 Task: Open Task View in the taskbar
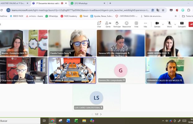[44, 121]
